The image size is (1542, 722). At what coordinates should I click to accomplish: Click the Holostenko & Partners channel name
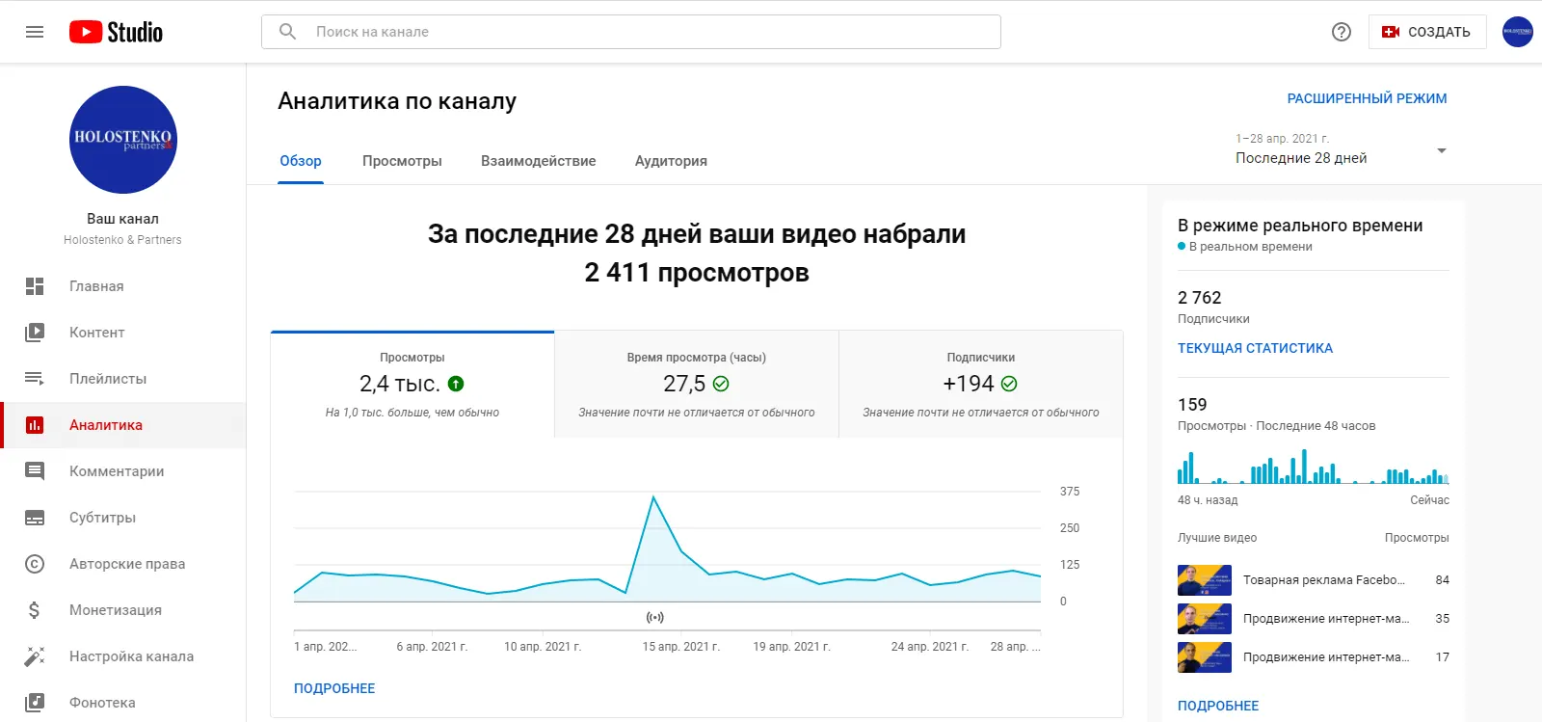point(122,240)
